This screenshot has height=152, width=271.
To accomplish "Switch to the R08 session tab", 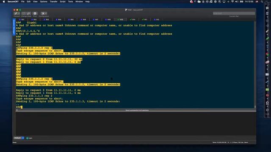I will coord(108,19).
